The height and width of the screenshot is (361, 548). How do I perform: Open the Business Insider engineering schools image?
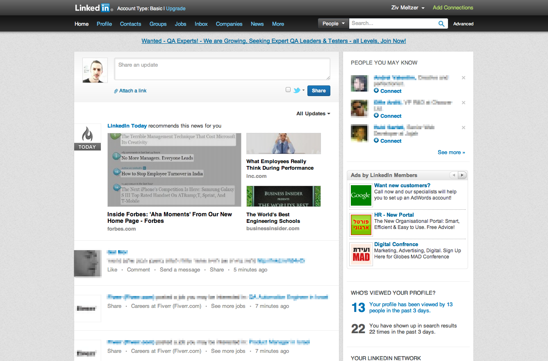click(284, 196)
